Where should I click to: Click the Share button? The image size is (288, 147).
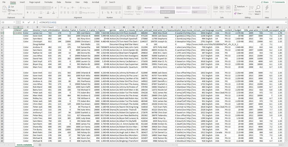coord(265,2)
